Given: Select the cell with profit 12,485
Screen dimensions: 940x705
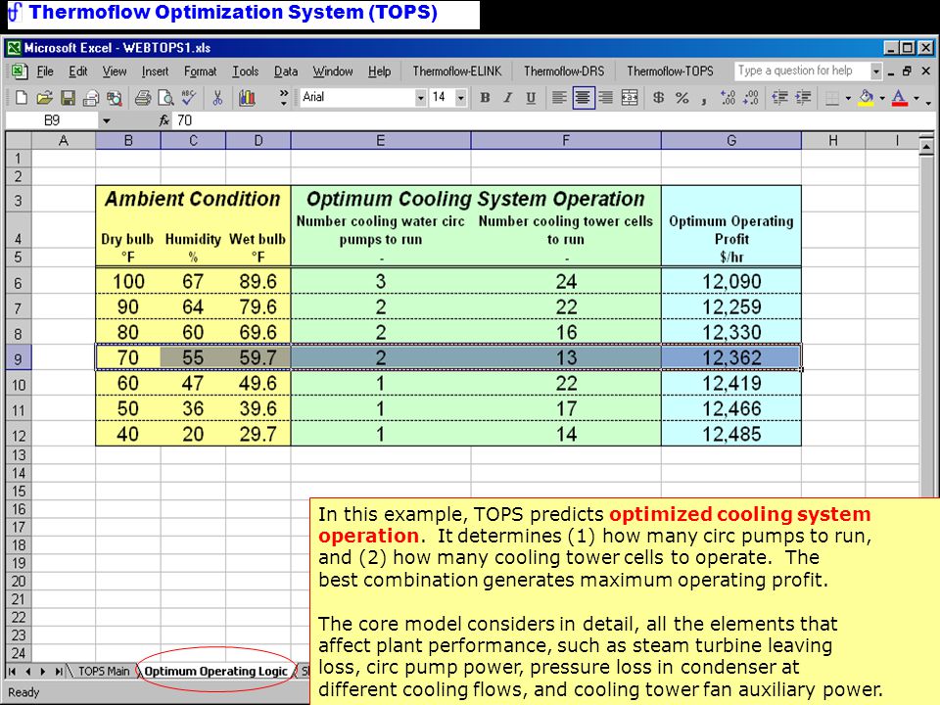Looking at the screenshot, I should (731, 434).
